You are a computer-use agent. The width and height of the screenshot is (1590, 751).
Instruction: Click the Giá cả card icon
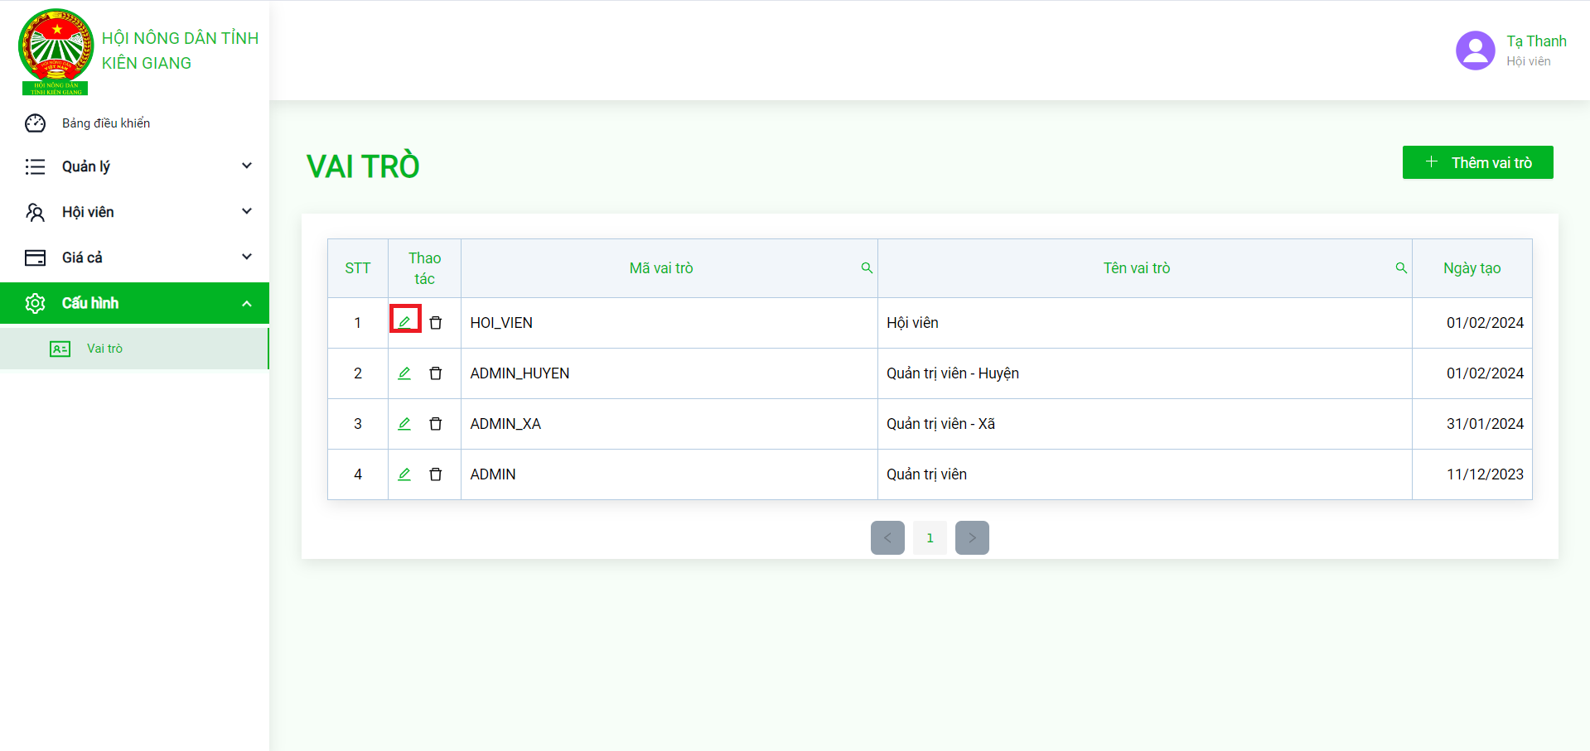(x=35, y=258)
